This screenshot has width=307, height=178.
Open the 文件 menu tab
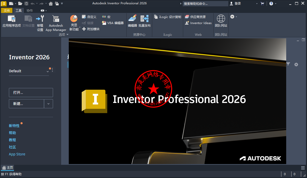coord(7,10)
